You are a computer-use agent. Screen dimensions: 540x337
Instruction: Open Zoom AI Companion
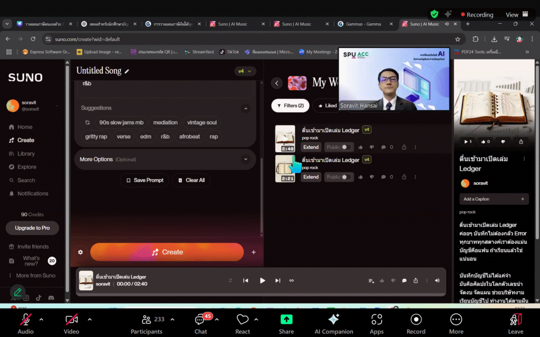(x=333, y=324)
